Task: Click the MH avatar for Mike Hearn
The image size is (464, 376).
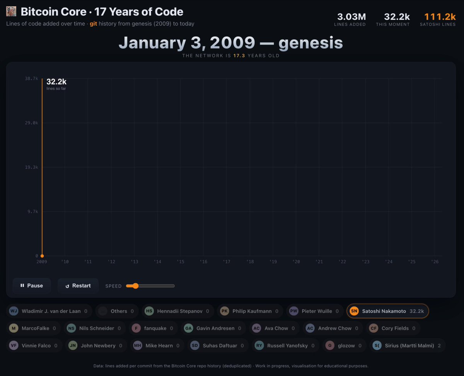Action: click(x=138, y=345)
